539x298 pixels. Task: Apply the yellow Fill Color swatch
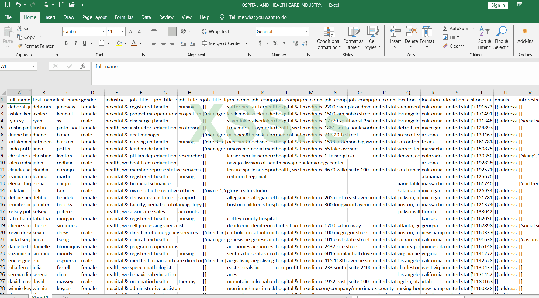119,43
